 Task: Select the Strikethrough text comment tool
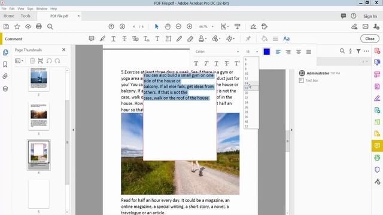click(124, 38)
